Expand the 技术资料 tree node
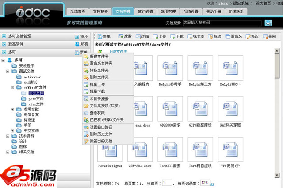This screenshot has height=188, width=283. point(8,136)
